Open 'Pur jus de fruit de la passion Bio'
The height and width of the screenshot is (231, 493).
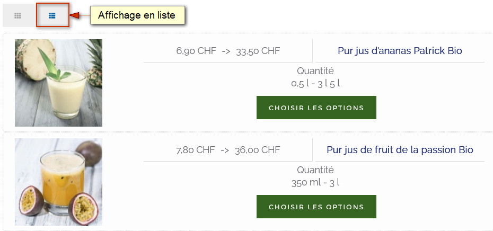[x=400, y=150]
